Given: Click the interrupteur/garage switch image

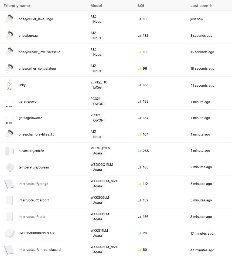Looking at the screenshot, I should [x=9, y=184].
